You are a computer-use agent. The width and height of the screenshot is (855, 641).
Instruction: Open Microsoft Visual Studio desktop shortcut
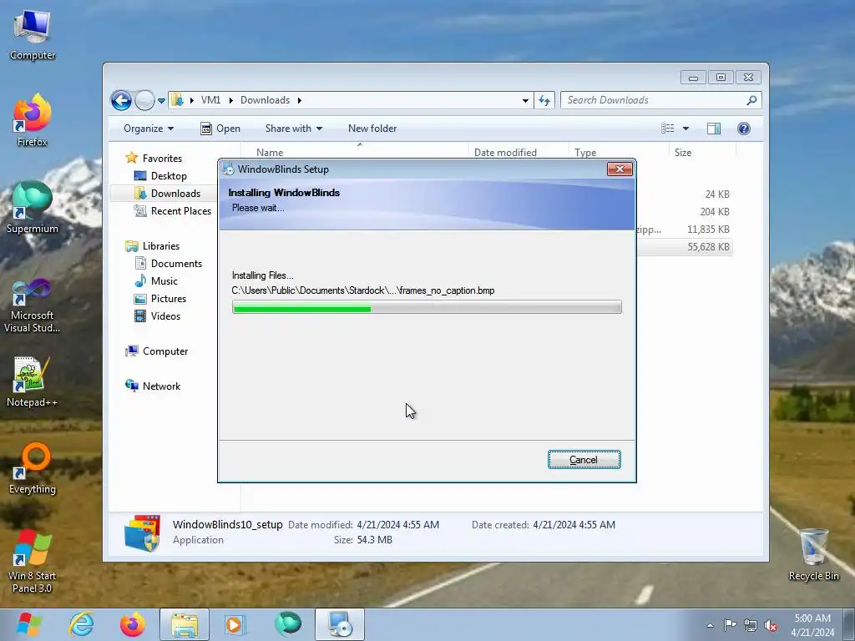pyautogui.click(x=33, y=305)
